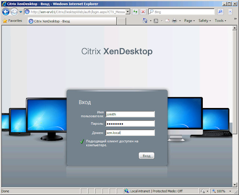Viewport: 239px width, 195px height.
Task: Click the vertical scrollbar down arrow
Action: click(235, 185)
